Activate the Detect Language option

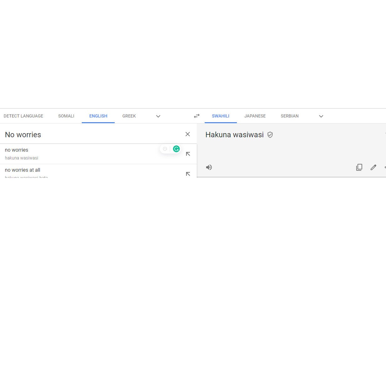tap(23, 116)
